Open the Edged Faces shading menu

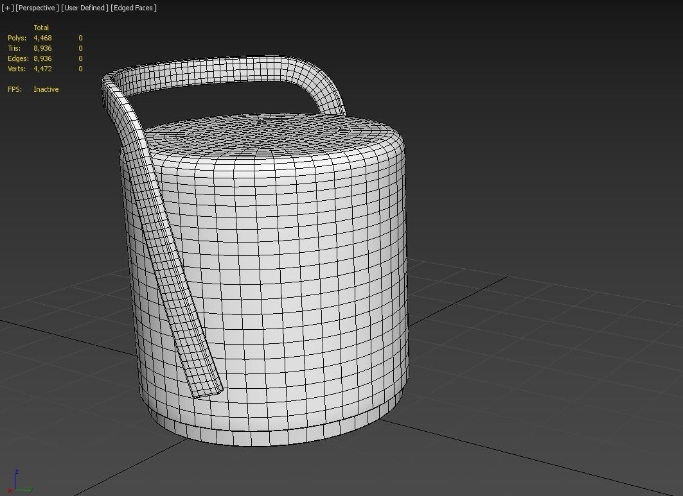coord(134,8)
